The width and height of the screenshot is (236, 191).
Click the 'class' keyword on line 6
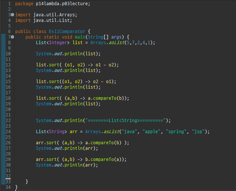40,32
